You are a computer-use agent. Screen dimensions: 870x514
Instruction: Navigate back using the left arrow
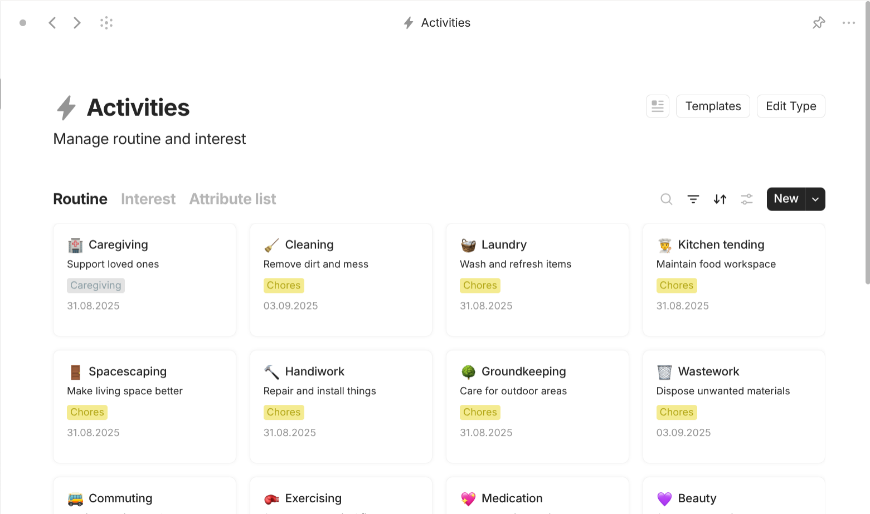[52, 22]
